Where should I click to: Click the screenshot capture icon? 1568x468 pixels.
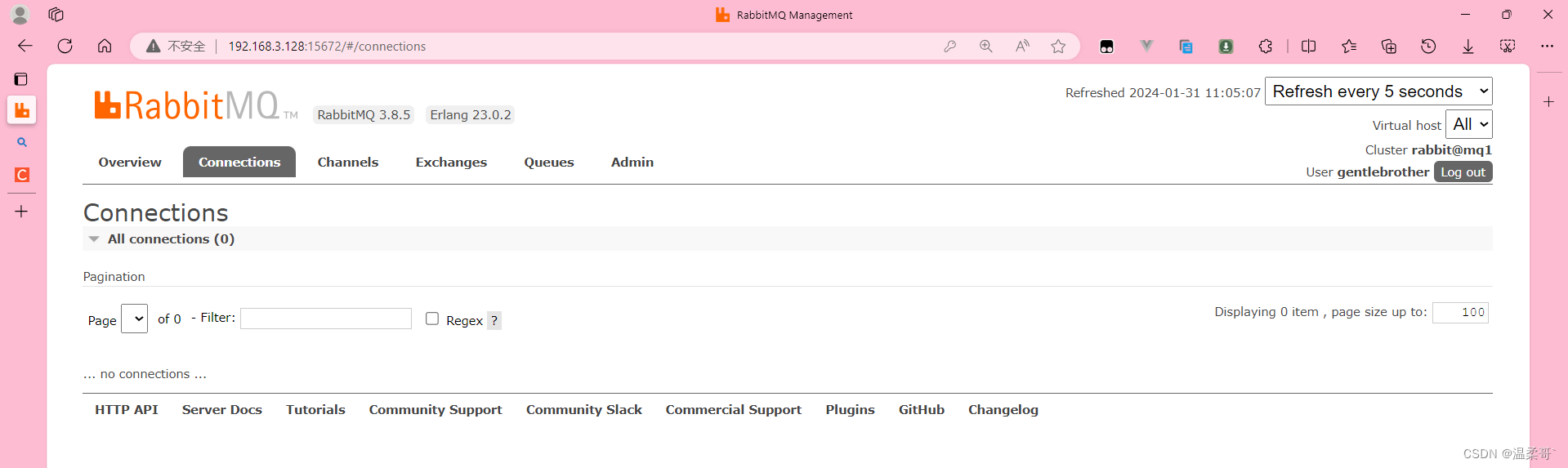coord(1508,47)
